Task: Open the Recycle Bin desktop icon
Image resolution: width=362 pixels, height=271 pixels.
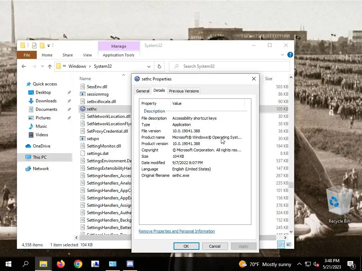Action: point(339,205)
